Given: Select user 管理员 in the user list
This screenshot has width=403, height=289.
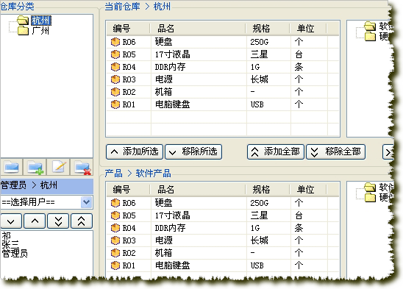Looking at the screenshot, I should (15, 253).
